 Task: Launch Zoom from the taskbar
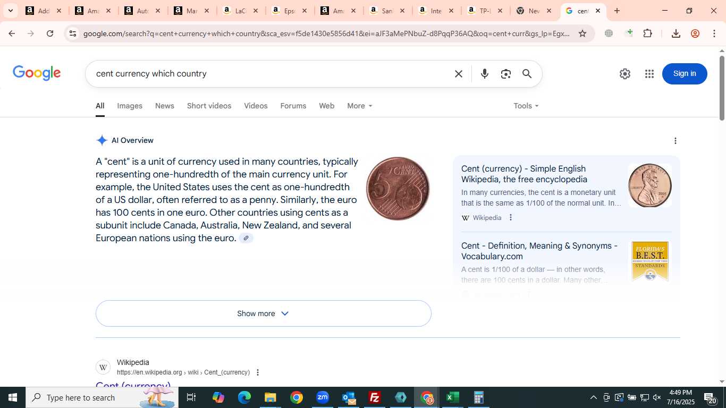323,397
